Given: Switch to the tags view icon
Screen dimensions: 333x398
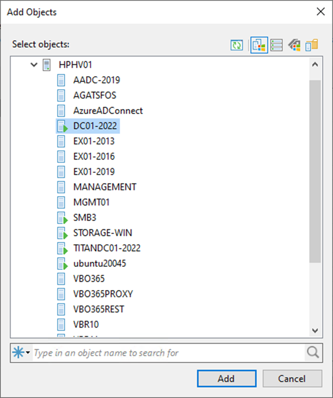Looking at the screenshot, I should click(294, 45).
